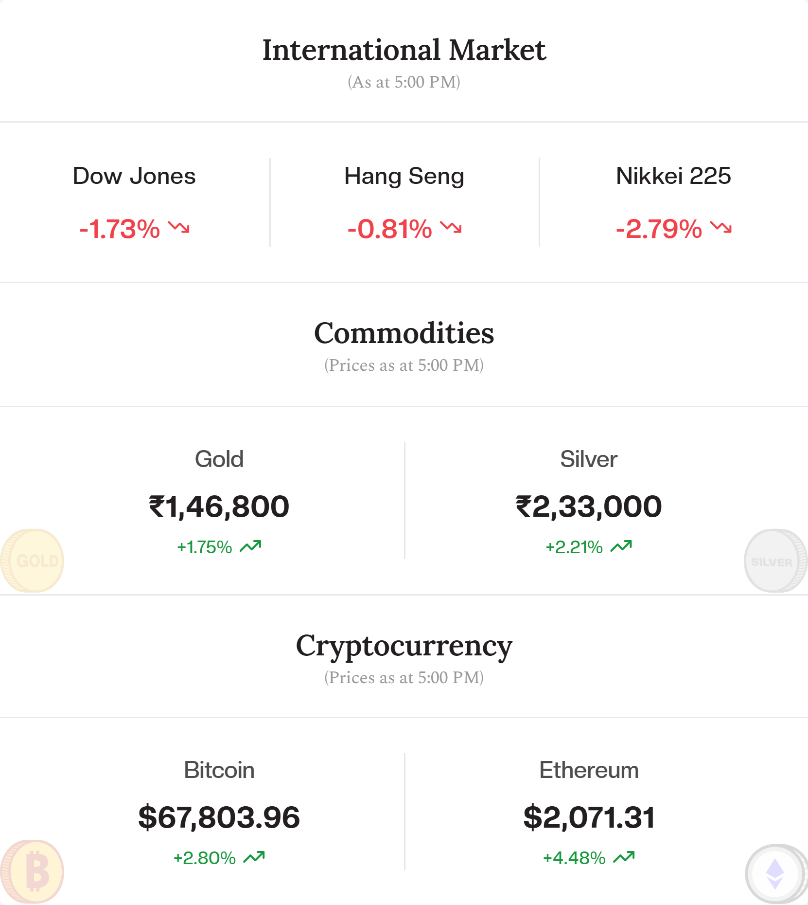Screen dimensions: 808x905
Task: Click the Hang Seng red down-trend arrow
Action: 451,227
